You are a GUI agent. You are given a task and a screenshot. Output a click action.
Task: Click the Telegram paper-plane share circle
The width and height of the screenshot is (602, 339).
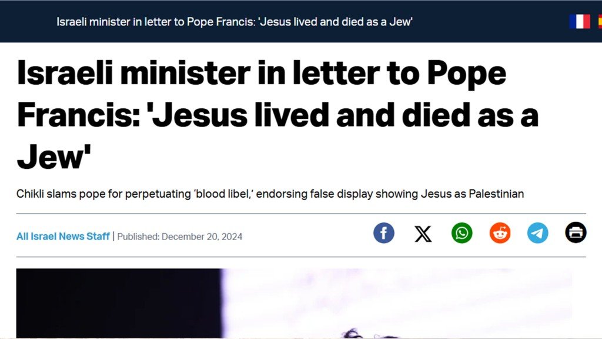[x=537, y=233]
